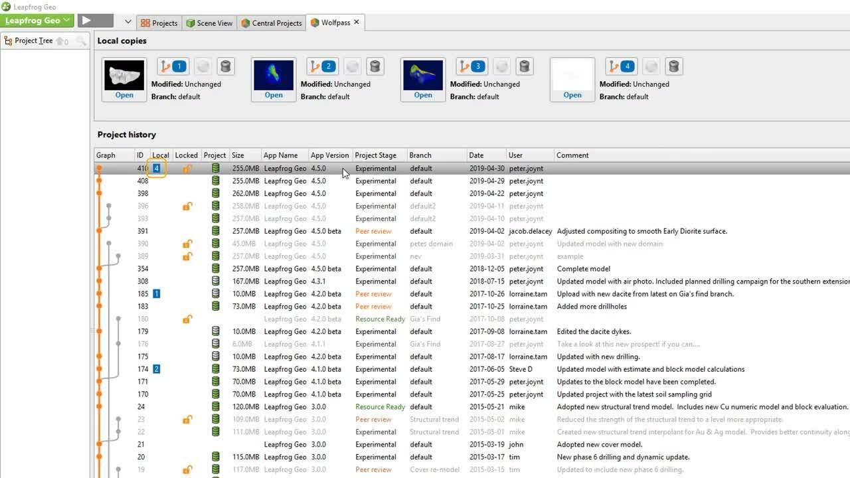850x478 pixels.
Task: Click the branch button for local copy 1
Action: click(173, 66)
